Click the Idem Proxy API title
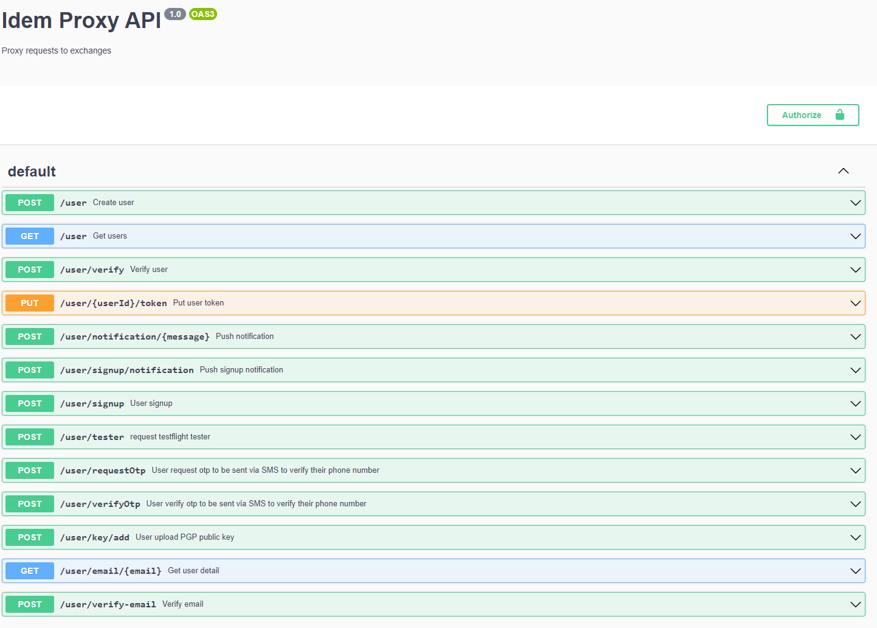Viewport: 877px width, 628px height. [80, 20]
